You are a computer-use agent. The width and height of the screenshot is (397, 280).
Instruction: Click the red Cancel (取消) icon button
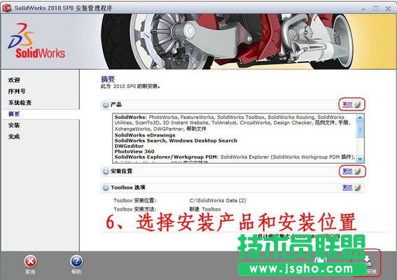tap(30, 262)
